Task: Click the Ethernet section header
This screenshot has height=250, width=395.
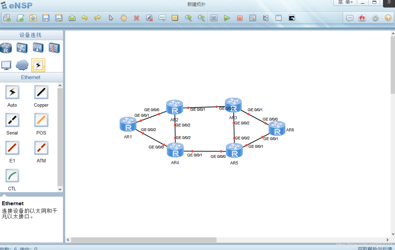Action: 31,77
